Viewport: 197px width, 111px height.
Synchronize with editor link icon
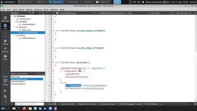36,13
